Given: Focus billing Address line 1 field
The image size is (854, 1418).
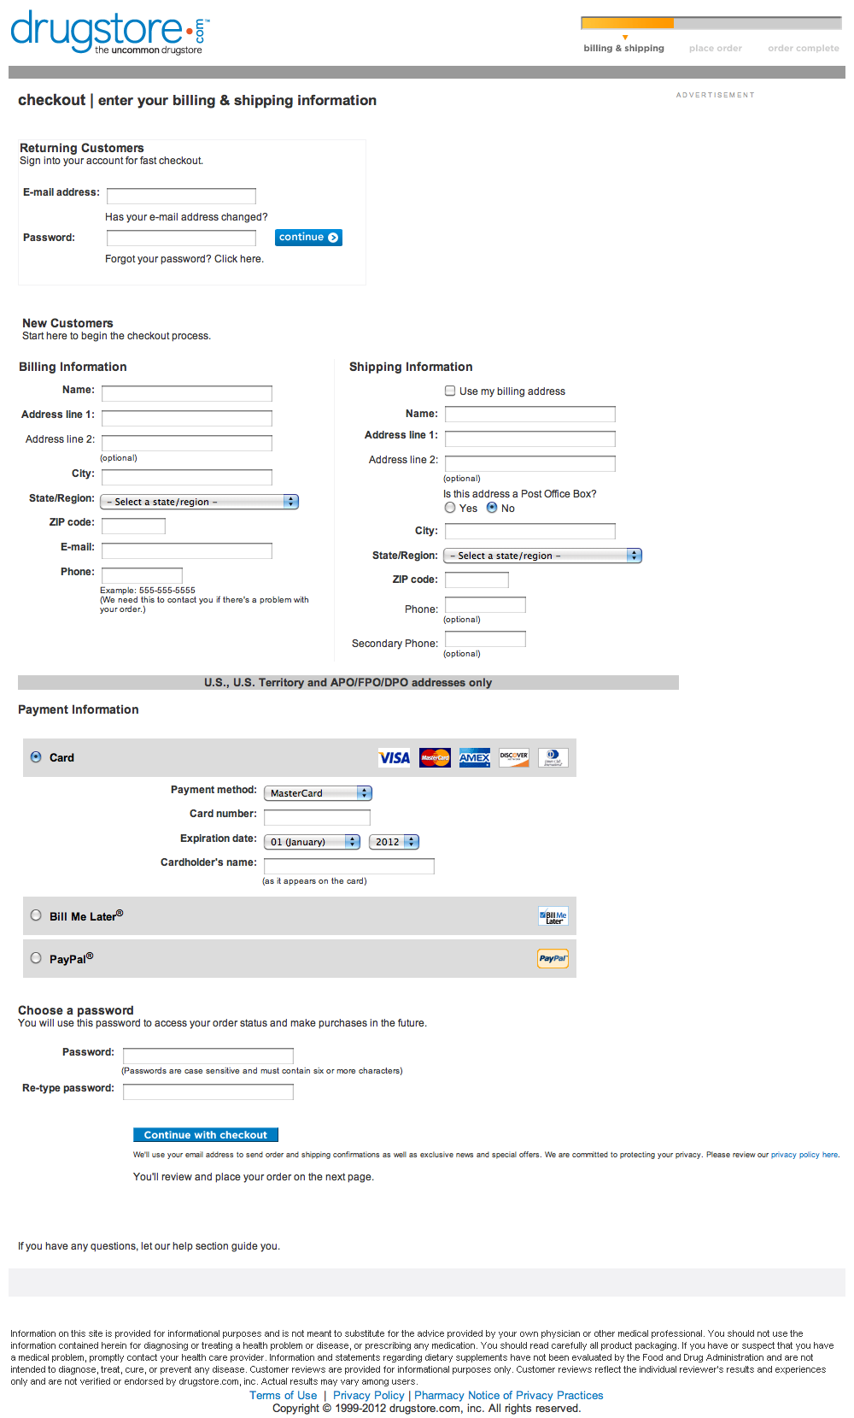Looking at the screenshot, I should click(x=187, y=418).
